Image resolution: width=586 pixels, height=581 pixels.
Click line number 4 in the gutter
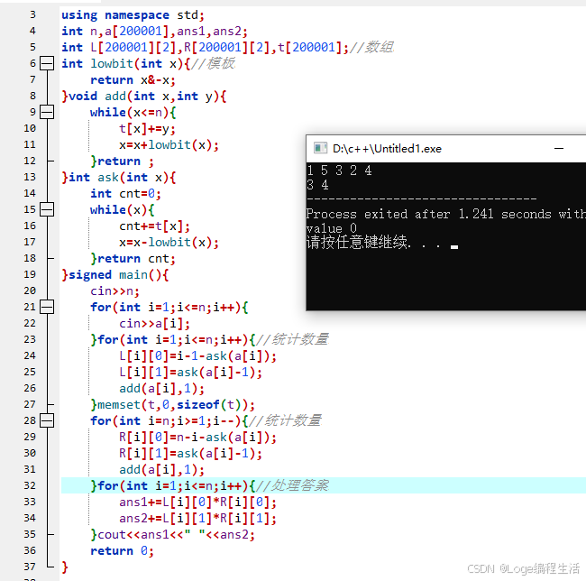point(32,31)
